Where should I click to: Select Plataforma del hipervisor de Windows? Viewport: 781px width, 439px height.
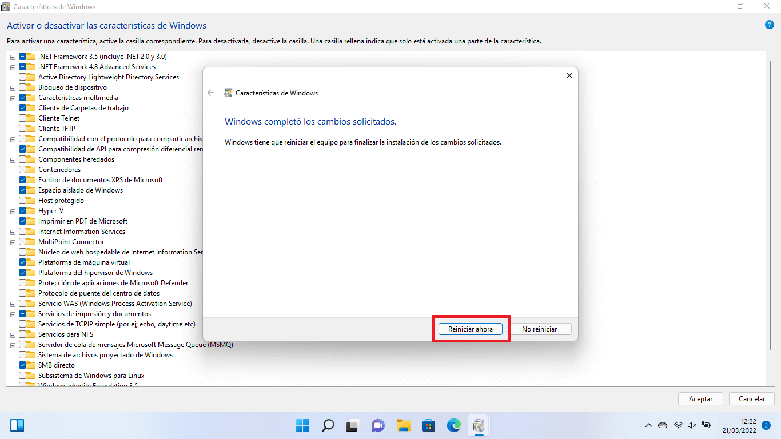95,273
